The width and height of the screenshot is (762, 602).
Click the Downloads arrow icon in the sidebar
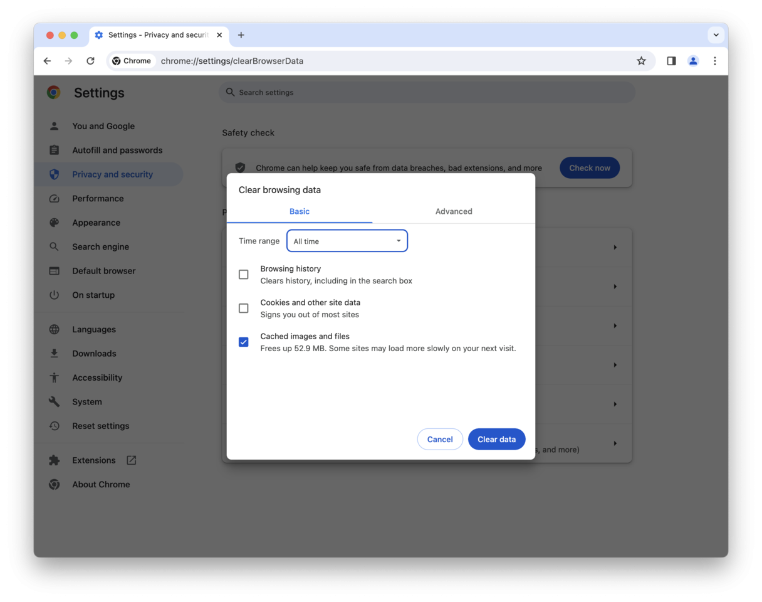(55, 353)
